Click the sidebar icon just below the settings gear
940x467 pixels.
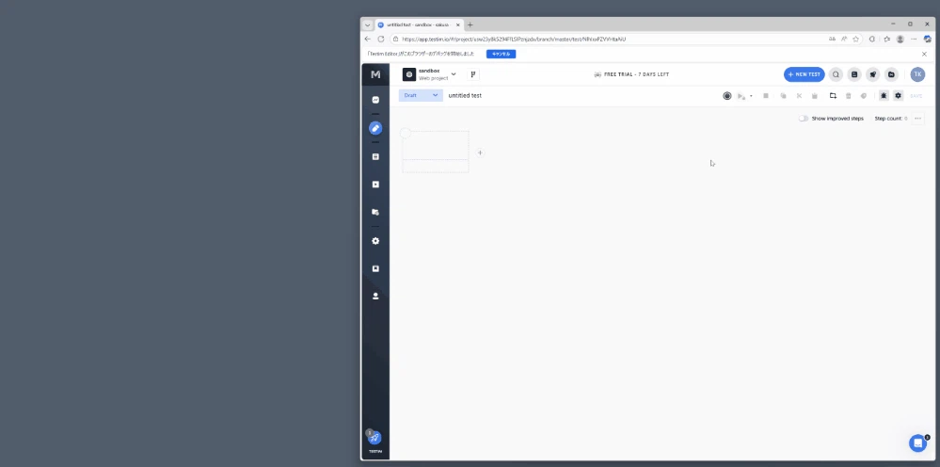[375, 268]
